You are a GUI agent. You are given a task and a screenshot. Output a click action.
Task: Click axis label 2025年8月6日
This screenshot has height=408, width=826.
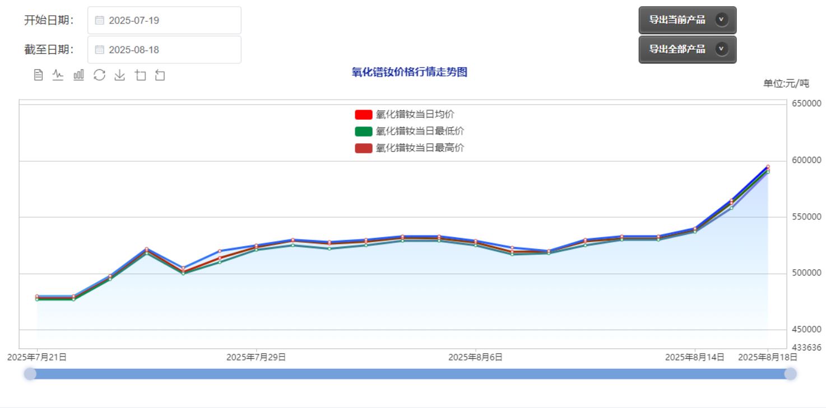pos(475,358)
